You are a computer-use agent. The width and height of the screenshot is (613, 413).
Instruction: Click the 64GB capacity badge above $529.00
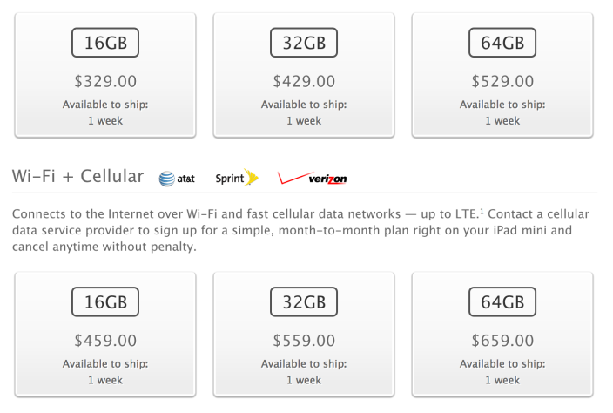pos(502,42)
